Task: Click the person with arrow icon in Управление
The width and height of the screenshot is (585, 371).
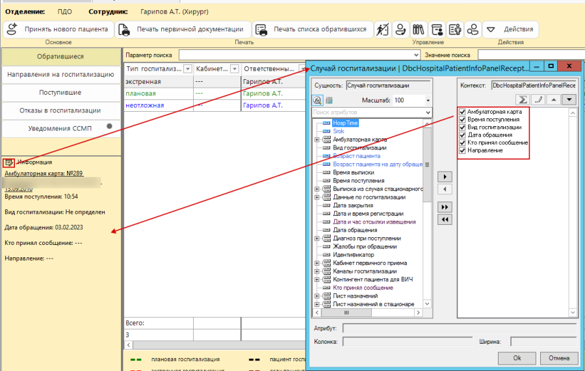Action: [x=400, y=29]
